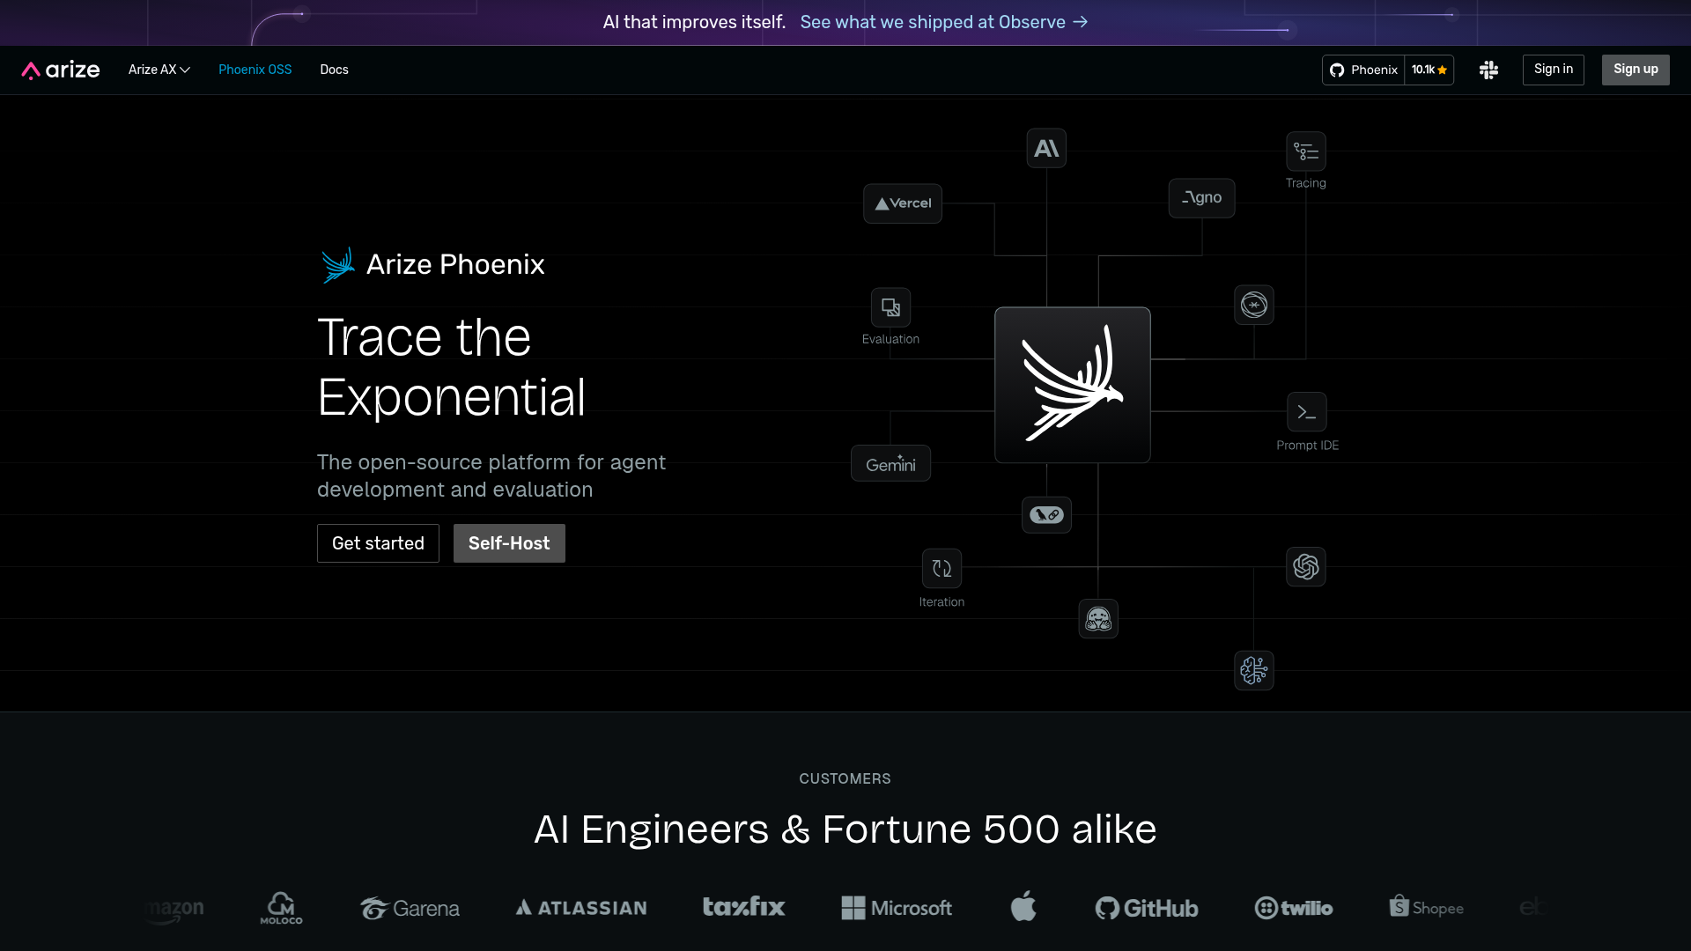Click the Self-Host button
Viewport: 1691px width, 951px height.
point(509,543)
